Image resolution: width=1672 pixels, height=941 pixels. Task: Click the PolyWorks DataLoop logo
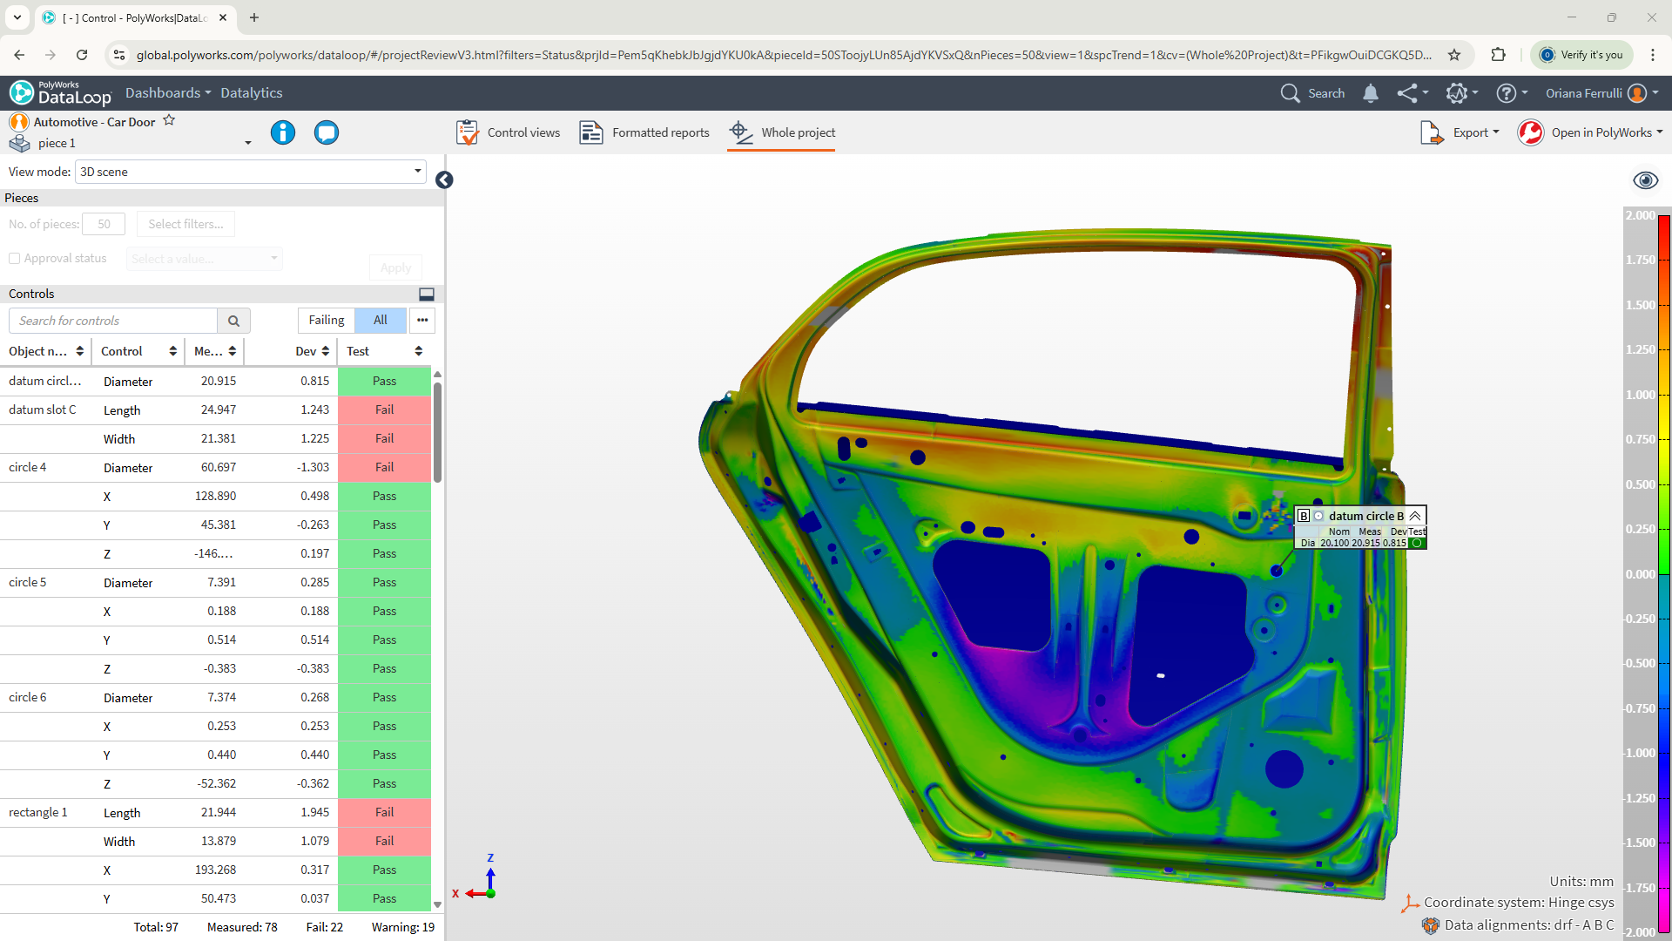pos(60,92)
